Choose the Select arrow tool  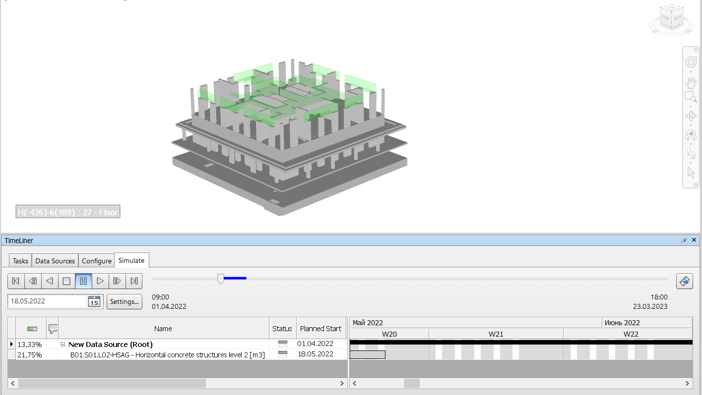[691, 172]
